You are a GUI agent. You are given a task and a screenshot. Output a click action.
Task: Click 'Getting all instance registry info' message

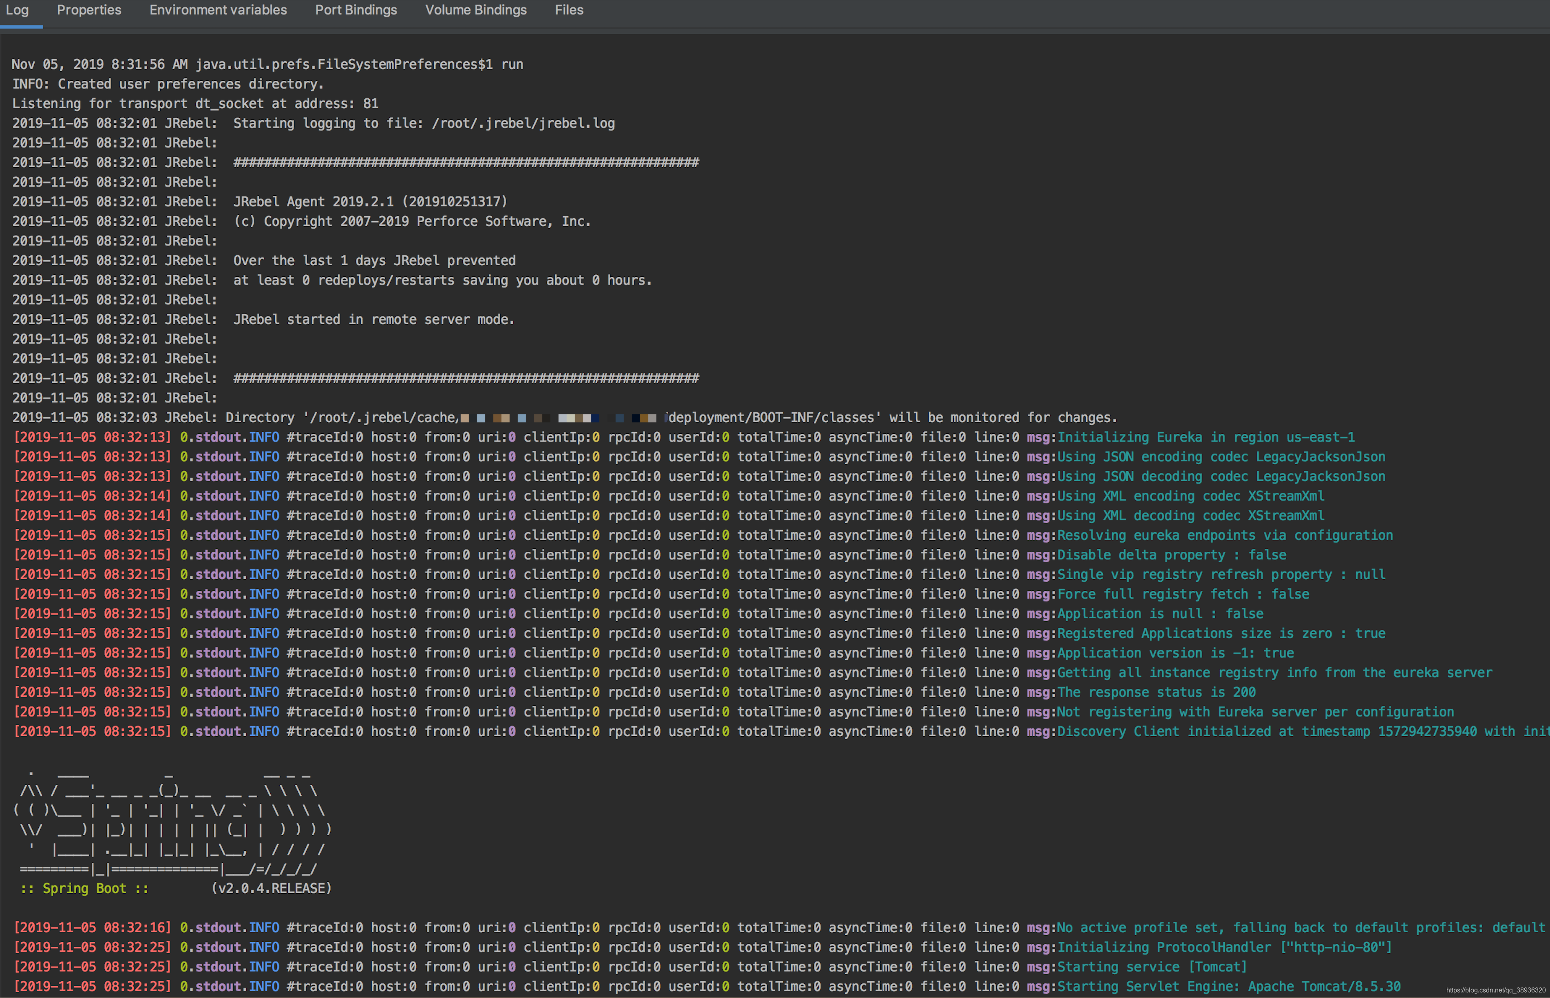1275,673
